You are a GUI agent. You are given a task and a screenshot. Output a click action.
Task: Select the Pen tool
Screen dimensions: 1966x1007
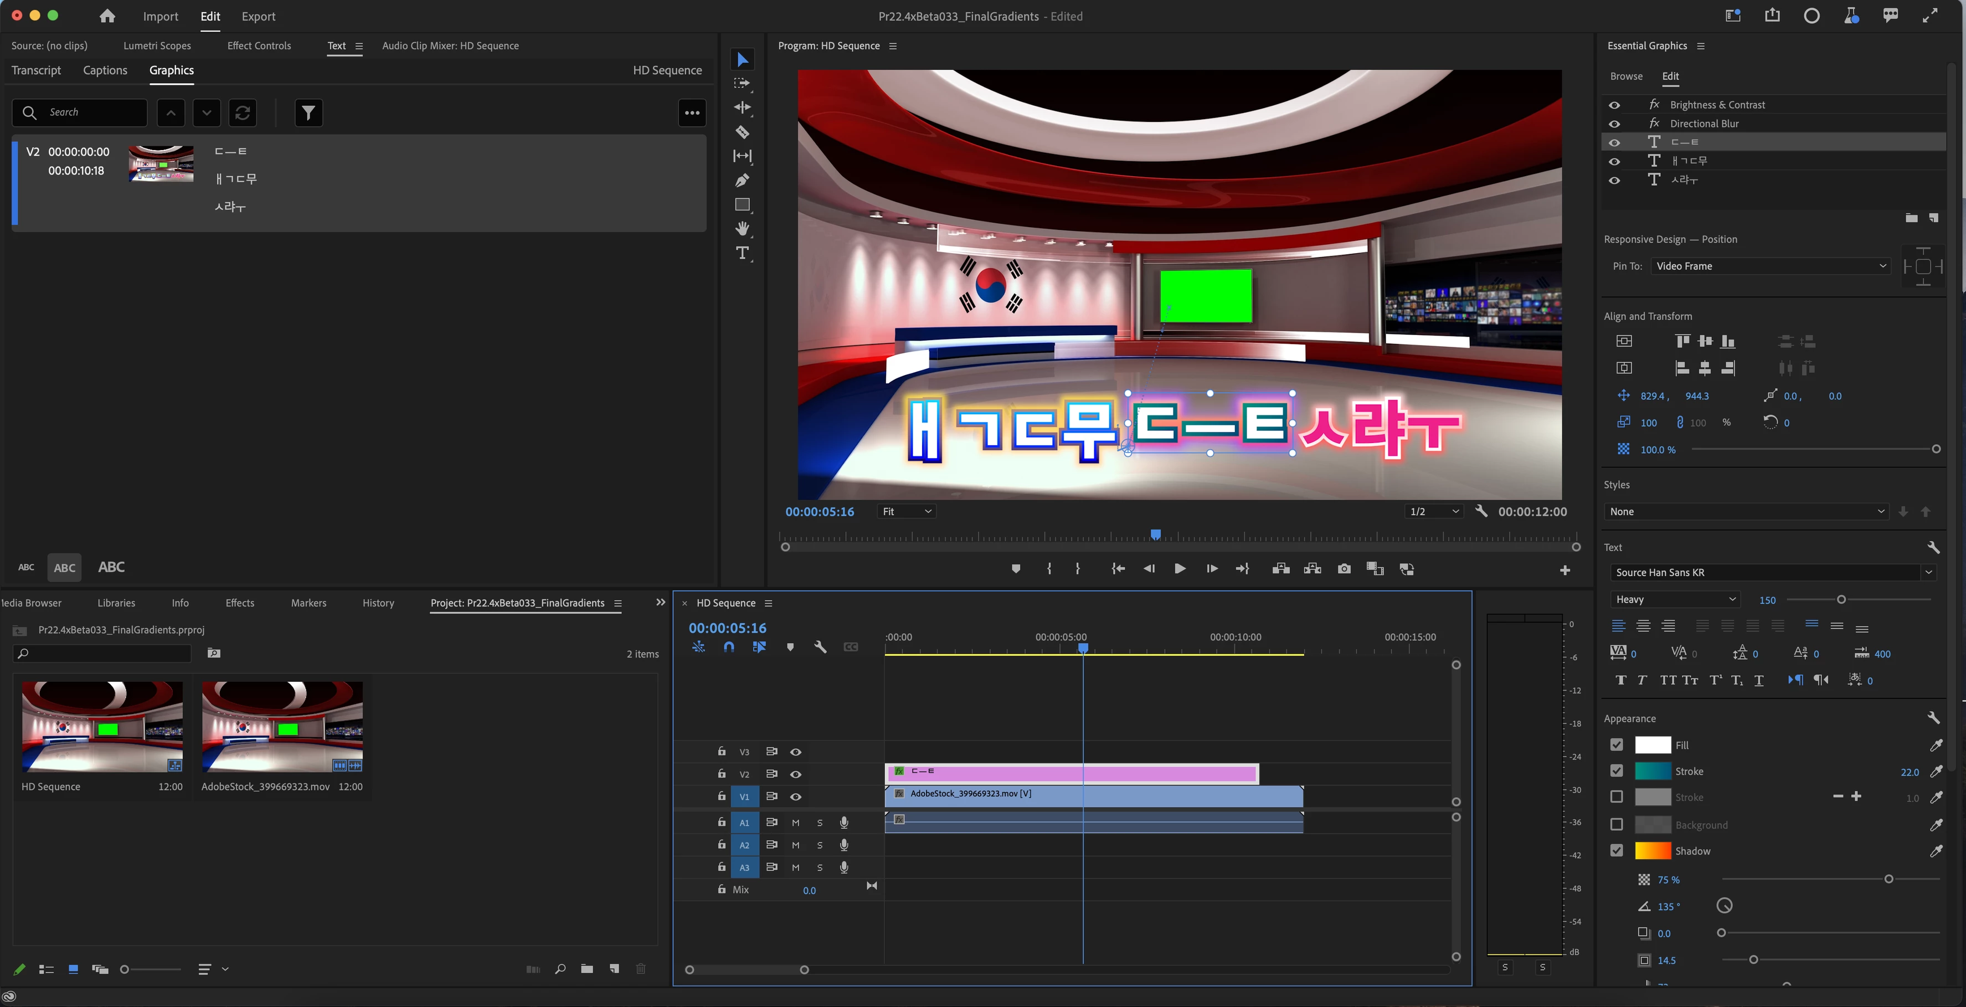click(742, 181)
